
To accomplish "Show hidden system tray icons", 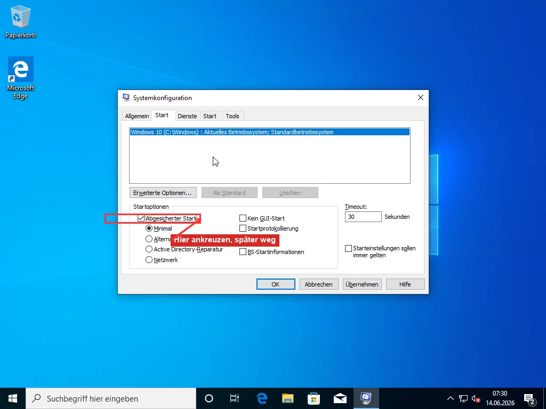I will [x=450, y=398].
